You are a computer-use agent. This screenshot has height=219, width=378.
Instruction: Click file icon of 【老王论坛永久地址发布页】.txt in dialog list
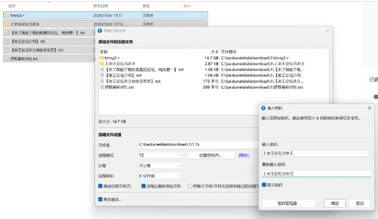[102, 81]
